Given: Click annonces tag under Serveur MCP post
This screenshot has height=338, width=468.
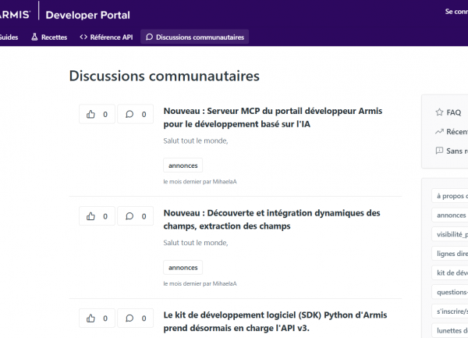Looking at the screenshot, I should click(x=183, y=165).
